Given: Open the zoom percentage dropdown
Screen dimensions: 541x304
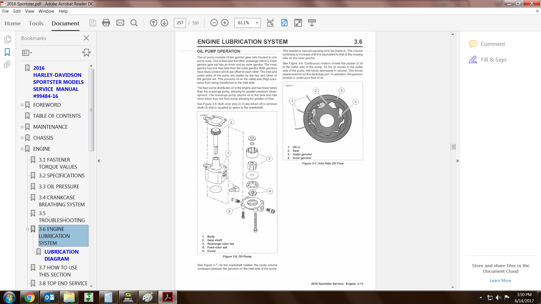Looking at the screenshot, I should coord(257,23).
